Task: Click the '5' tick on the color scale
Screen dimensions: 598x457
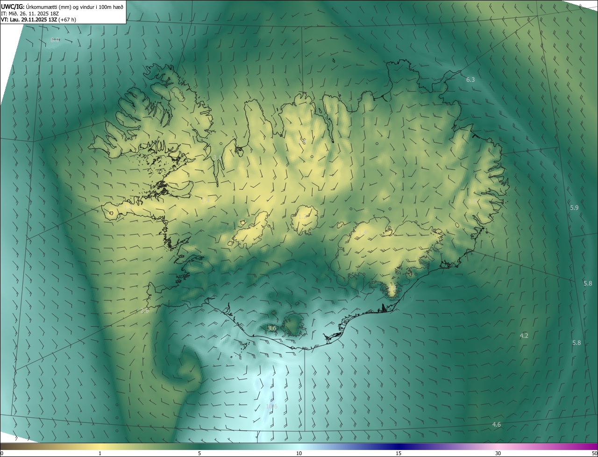Action: (x=199, y=453)
